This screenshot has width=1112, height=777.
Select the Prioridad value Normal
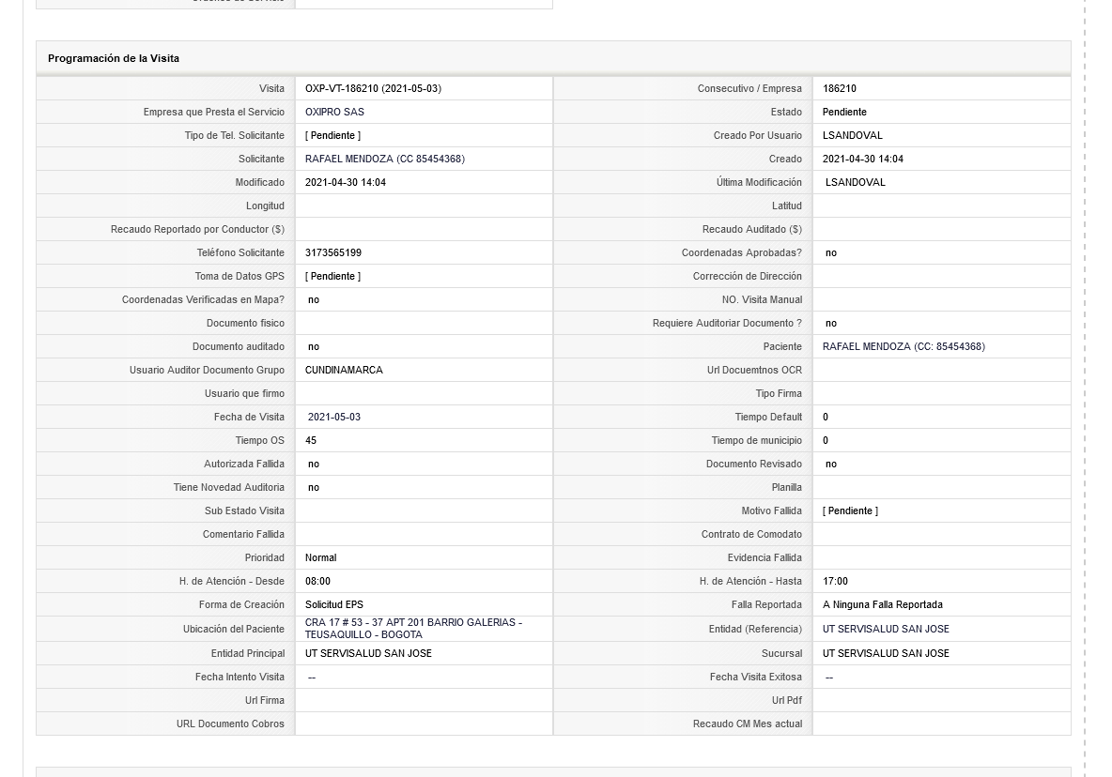(320, 557)
